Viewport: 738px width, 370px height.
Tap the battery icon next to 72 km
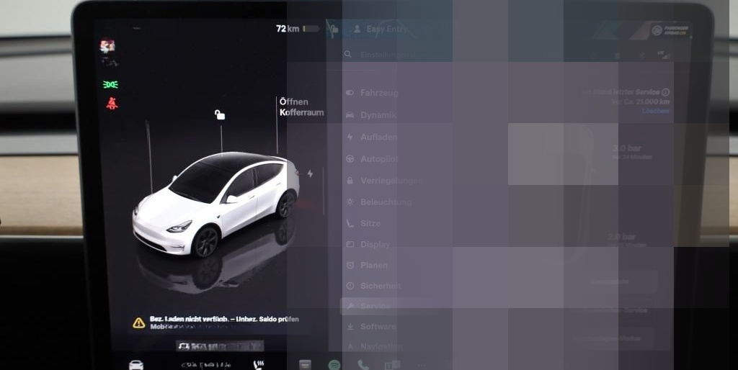click(x=311, y=29)
